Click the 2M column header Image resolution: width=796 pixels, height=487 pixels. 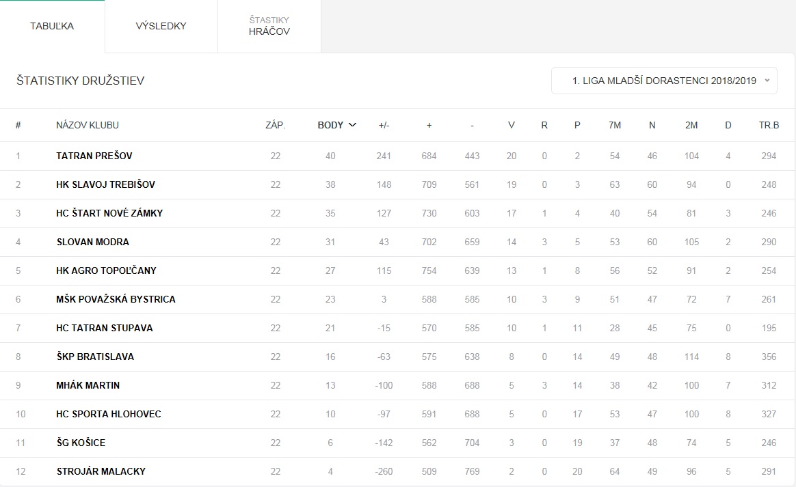(691, 125)
